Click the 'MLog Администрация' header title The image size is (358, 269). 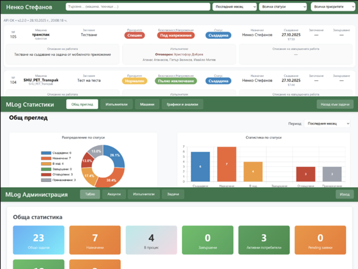tap(36, 194)
